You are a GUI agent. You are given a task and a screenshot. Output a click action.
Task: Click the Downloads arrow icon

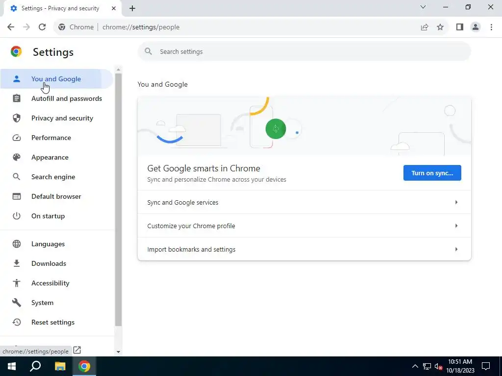17,263
